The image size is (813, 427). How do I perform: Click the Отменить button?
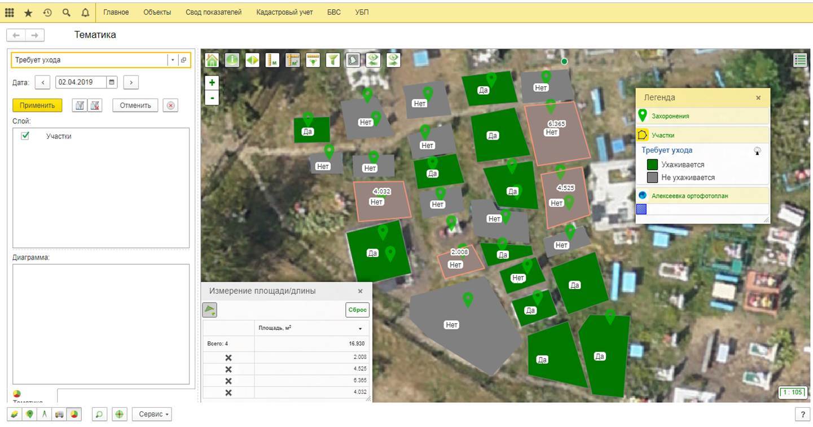point(135,105)
